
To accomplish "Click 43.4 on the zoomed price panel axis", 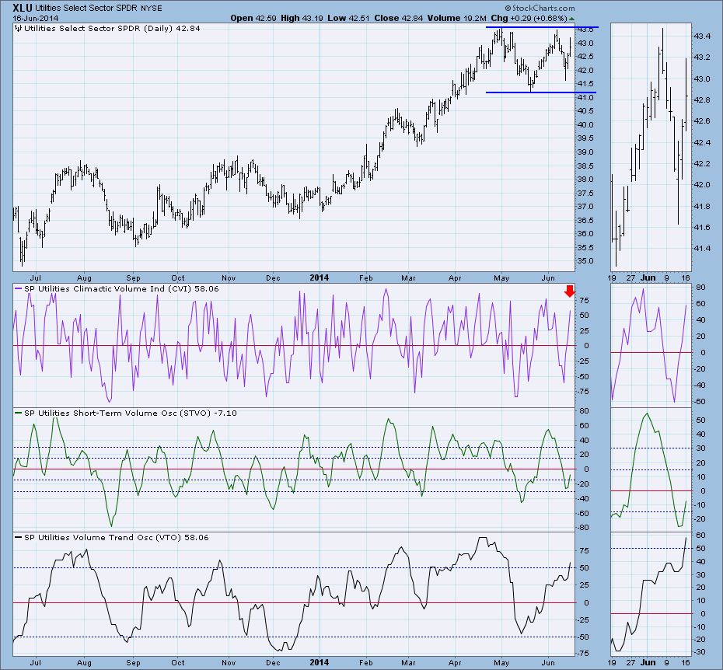I will point(701,37).
